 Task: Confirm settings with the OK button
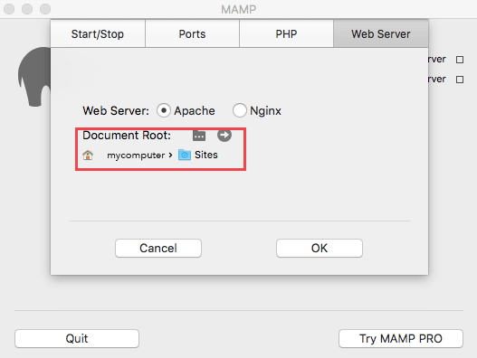click(320, 248)
